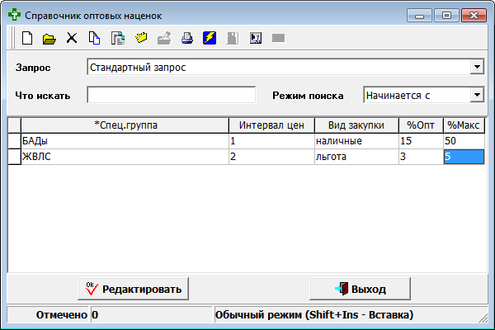
Task: Click the grey rectangle toolbar icon
Action: click(278, 38)
